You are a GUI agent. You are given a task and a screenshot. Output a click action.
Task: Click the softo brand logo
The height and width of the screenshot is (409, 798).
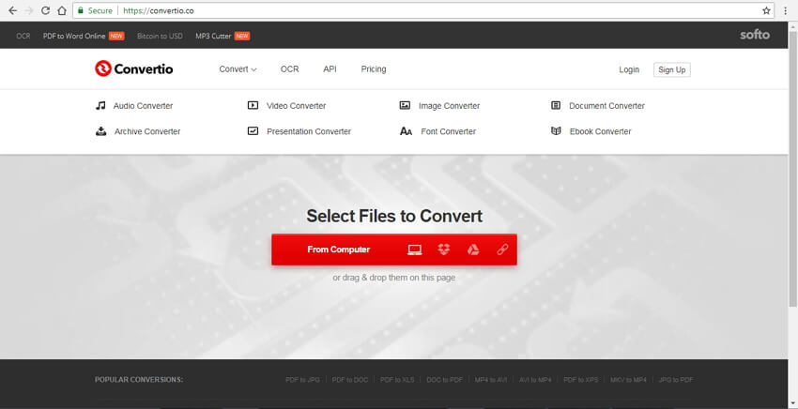pos(755,35)
